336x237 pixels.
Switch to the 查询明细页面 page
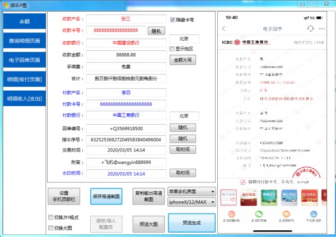point(25,41)
